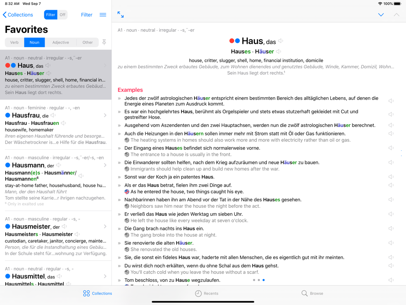Click the battery indicator in status bar
This screenshot has width=406, height=305.
[397, 4]
